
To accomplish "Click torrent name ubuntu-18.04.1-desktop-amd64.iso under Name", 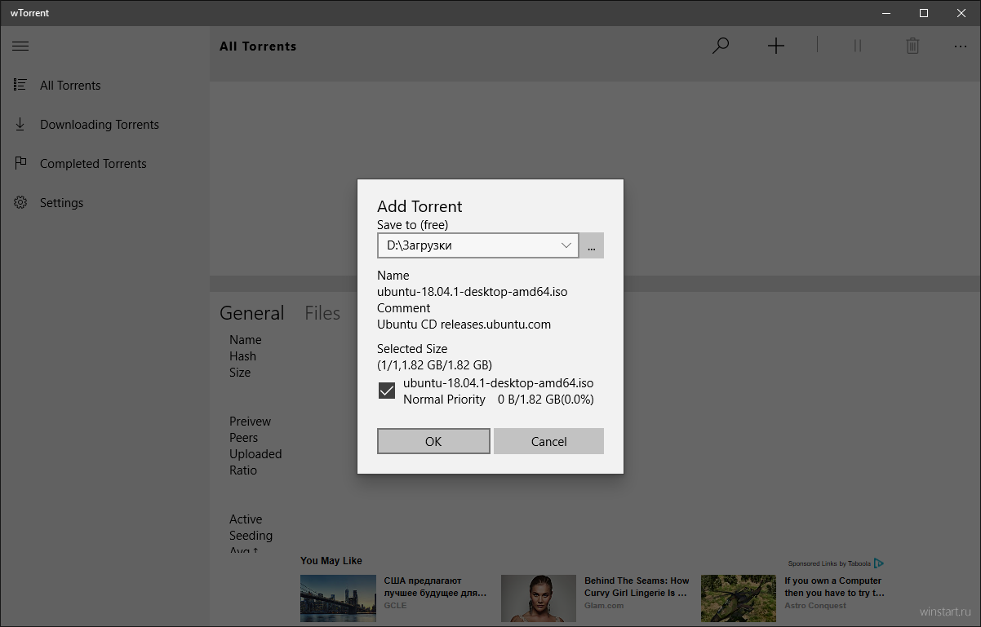I will pos(472,292).
